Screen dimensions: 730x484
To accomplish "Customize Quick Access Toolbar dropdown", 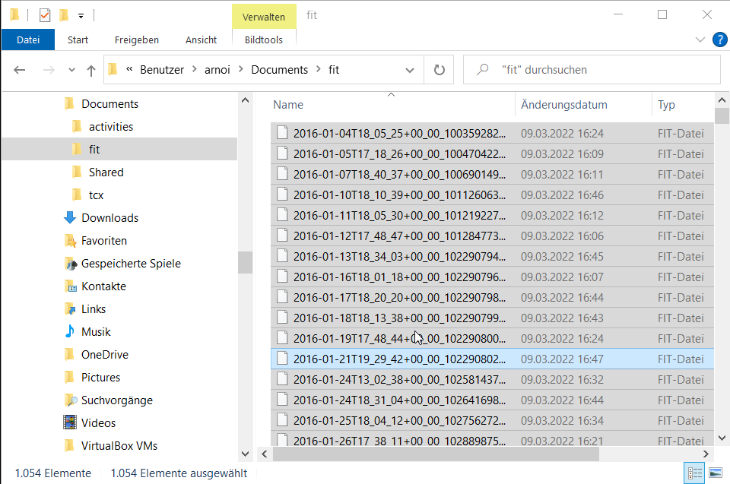I will click(81, 15).
